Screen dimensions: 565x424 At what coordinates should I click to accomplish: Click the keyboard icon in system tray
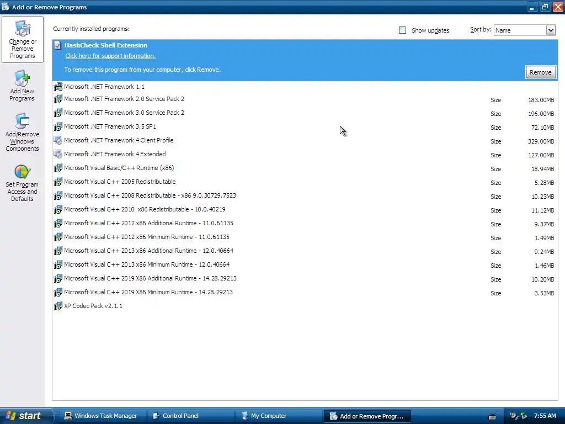point(492,416)
